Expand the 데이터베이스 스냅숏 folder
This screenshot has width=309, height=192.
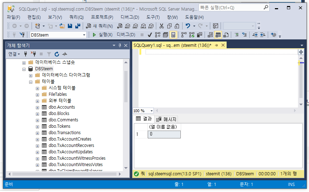[24, 63]
